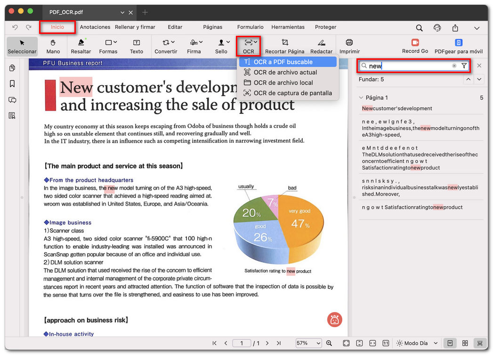This screenshot has width=493, height=355.
Task: Enable continuous scrolling view mode
Action: [480, 343]
